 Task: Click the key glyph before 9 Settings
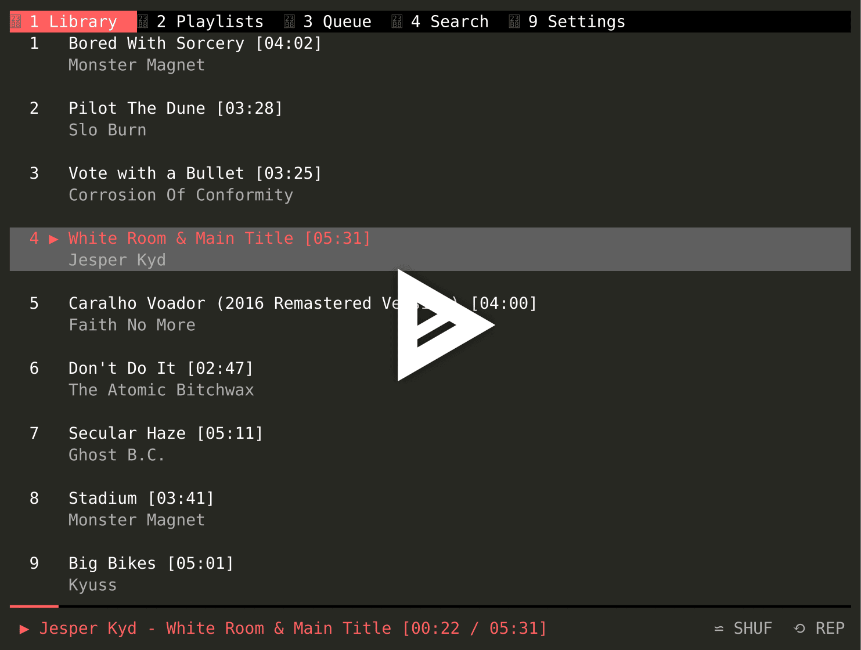(x=513, y=21)
